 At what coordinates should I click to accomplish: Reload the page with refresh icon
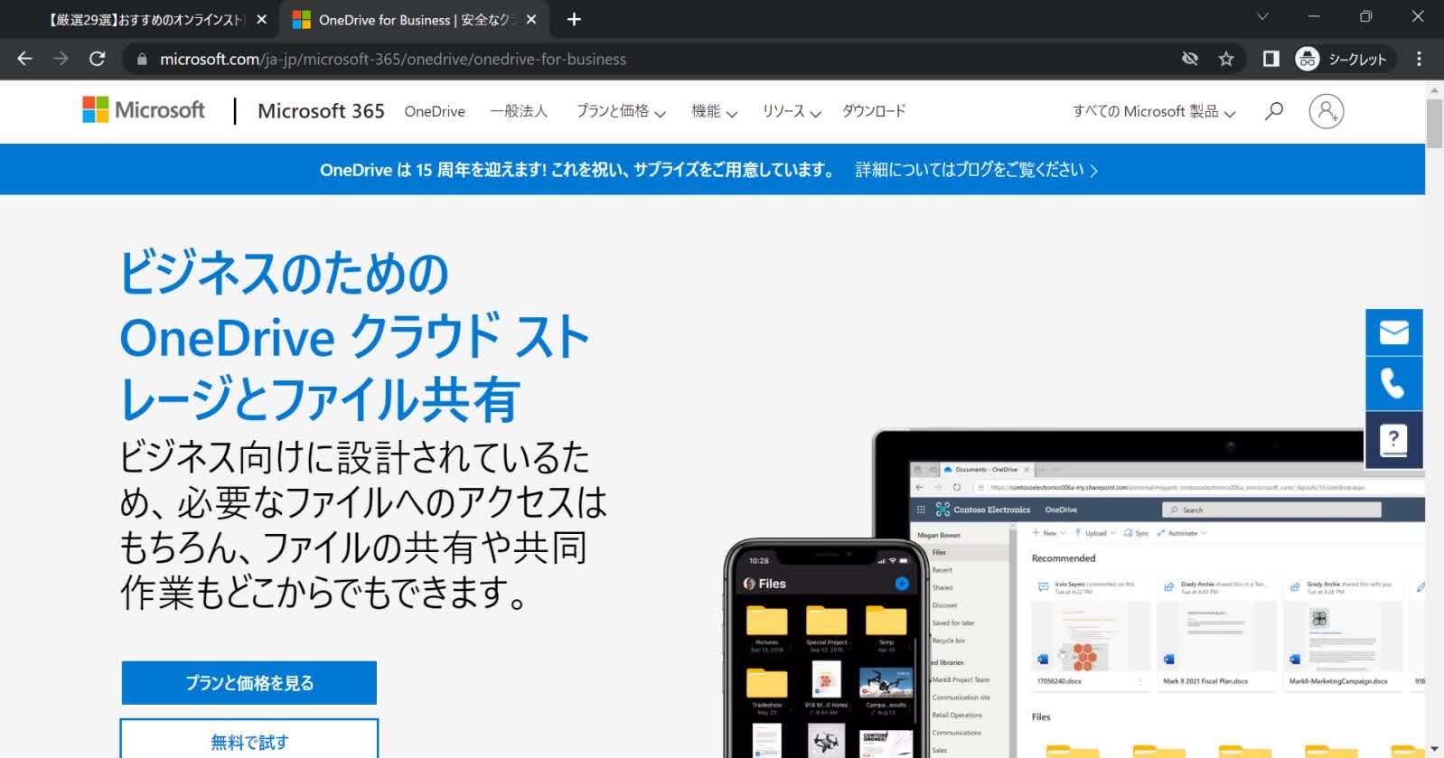click(98, 59)
